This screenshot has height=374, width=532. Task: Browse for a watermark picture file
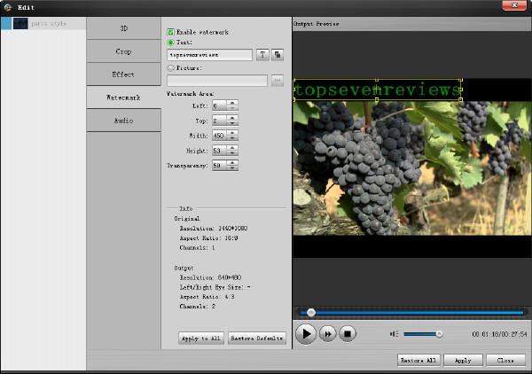click(x=278, y=81)
